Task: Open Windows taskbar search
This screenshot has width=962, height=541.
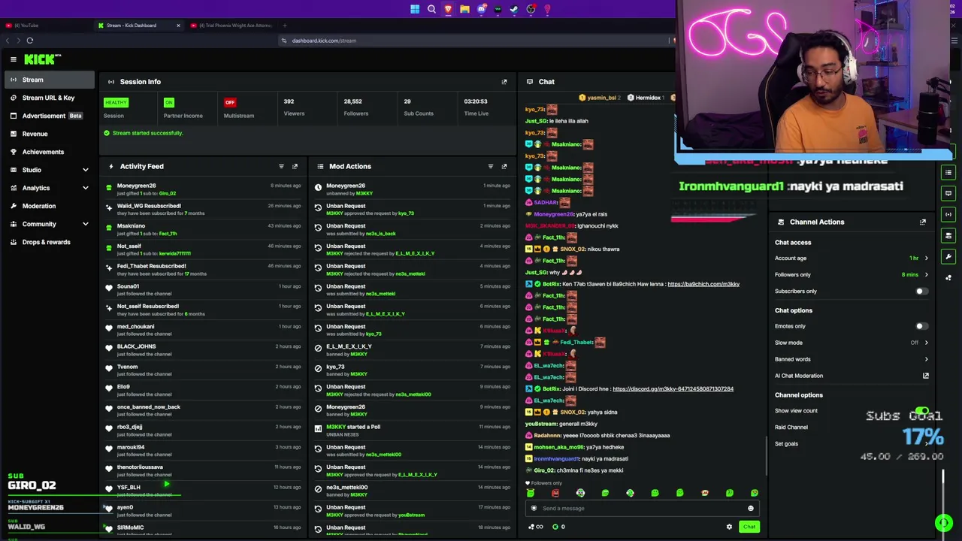Action: 431,9
